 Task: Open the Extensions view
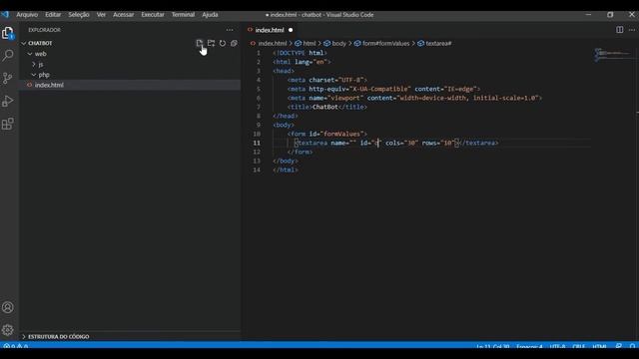[x=8, y=124]
